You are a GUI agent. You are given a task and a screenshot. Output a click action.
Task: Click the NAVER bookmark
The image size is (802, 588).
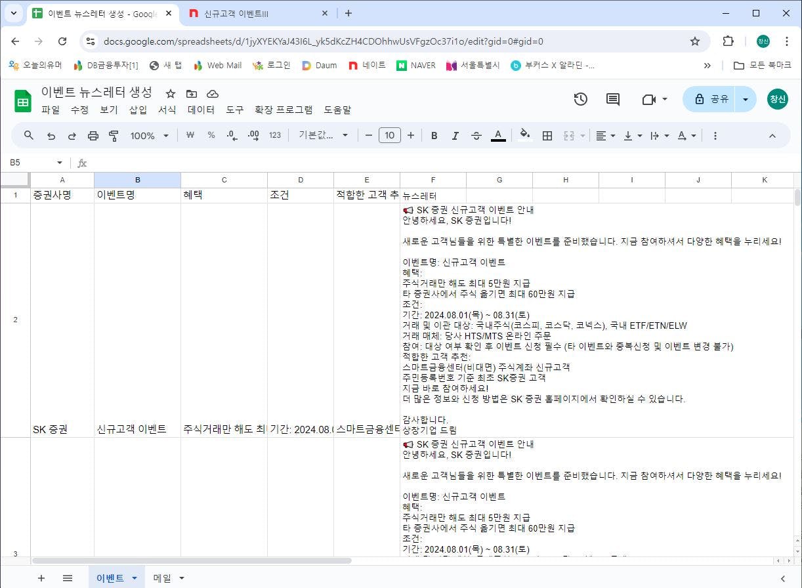click(416, 66)
